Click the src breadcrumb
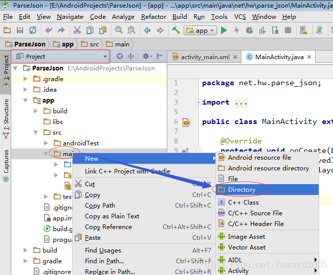333x275 pixels. point(90,44)
